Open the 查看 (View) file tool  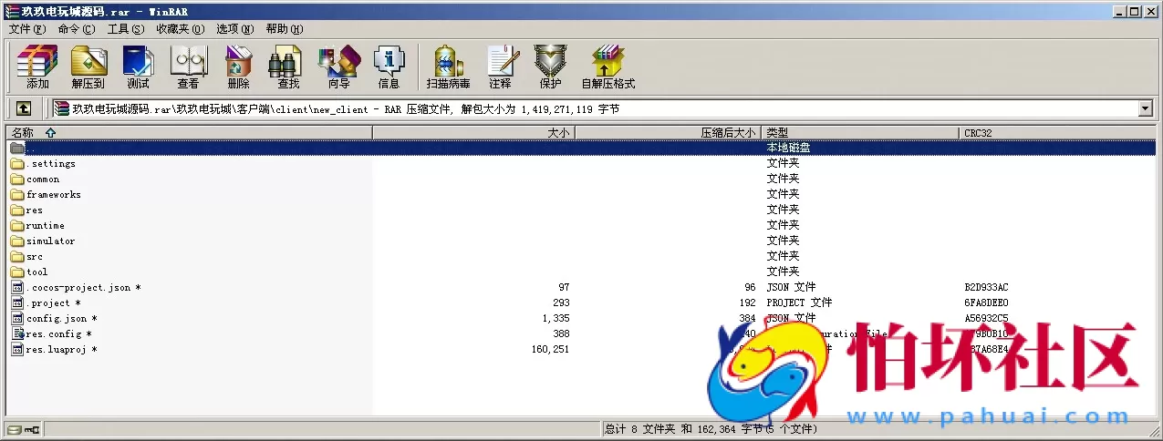pos(188,67)
